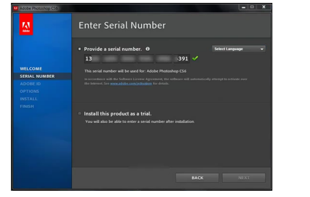Select the Provide a serial number option
310x197 pixels.
click(x=79, y=49)
